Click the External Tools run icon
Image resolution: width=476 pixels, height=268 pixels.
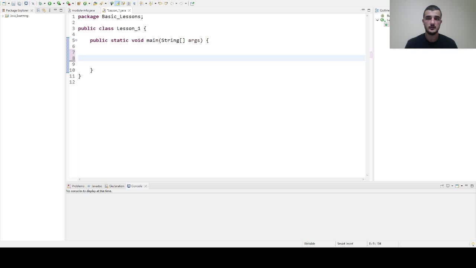(x=68, y=3)
